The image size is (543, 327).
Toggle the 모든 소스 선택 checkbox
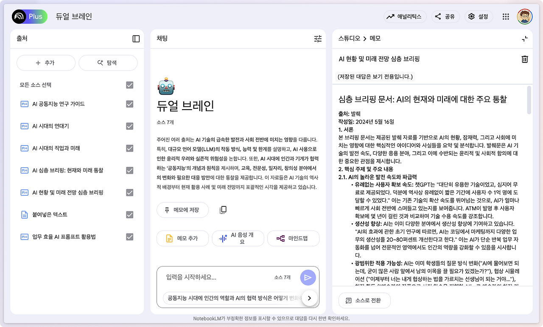130,85
